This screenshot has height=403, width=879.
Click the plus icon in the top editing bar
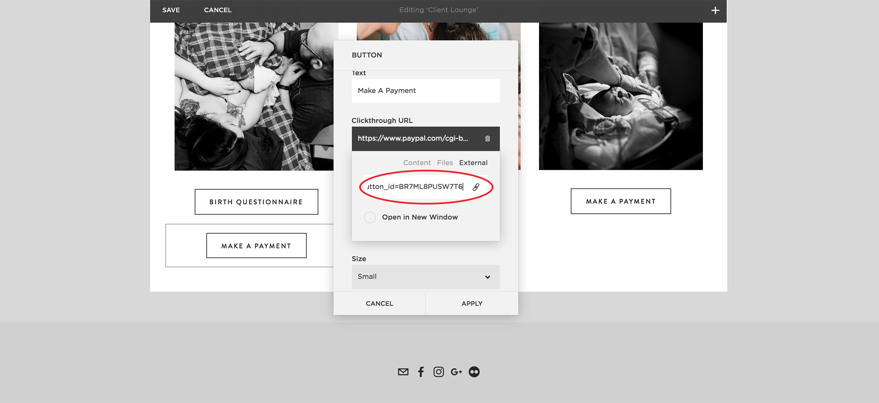coord(715,10)
